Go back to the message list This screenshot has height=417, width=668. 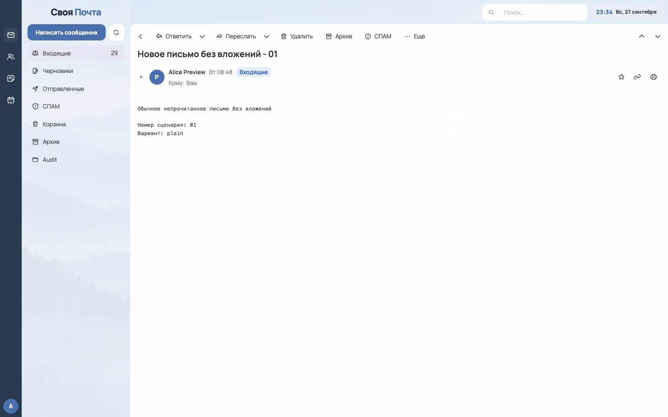pos(141,36)
